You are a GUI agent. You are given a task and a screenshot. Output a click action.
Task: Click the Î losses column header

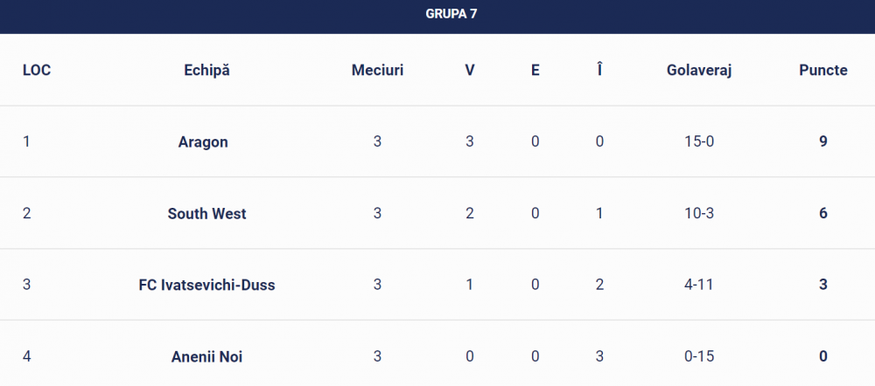coord(599,70)
